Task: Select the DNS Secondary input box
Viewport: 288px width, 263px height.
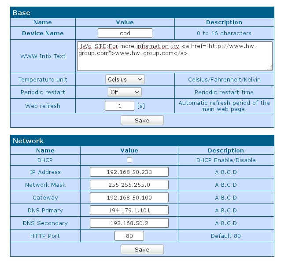Action: click(x=129, y=223)
